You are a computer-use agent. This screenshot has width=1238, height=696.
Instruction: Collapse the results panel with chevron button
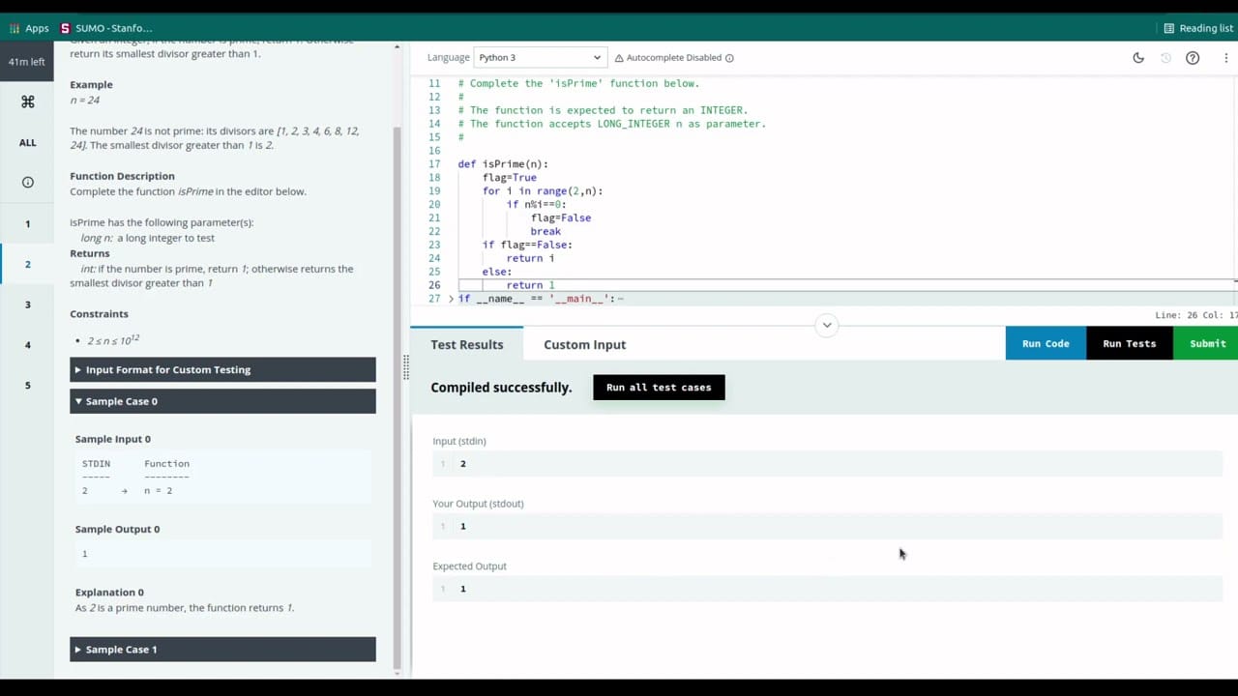point(826,325)
